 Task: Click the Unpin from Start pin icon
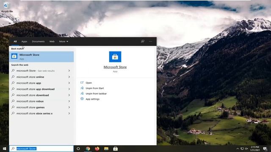point(82,88)
